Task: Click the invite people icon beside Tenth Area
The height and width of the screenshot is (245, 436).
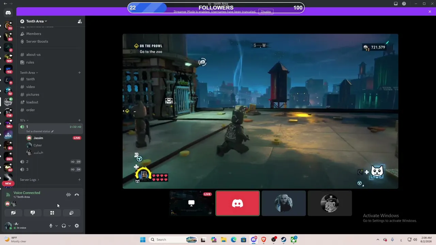Action: tap(80, 21)
